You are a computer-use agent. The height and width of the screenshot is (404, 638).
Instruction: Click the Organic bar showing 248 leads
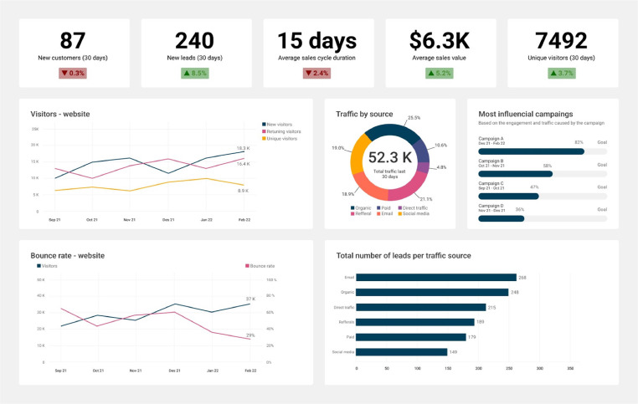click(432, 292)
